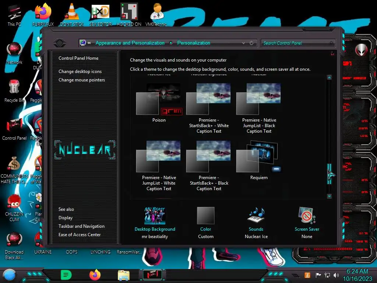Image resolution: width=377 pixels, height=283 pixels.
Task: Click the Action Center flag tray icon
Action: (318, 275)
